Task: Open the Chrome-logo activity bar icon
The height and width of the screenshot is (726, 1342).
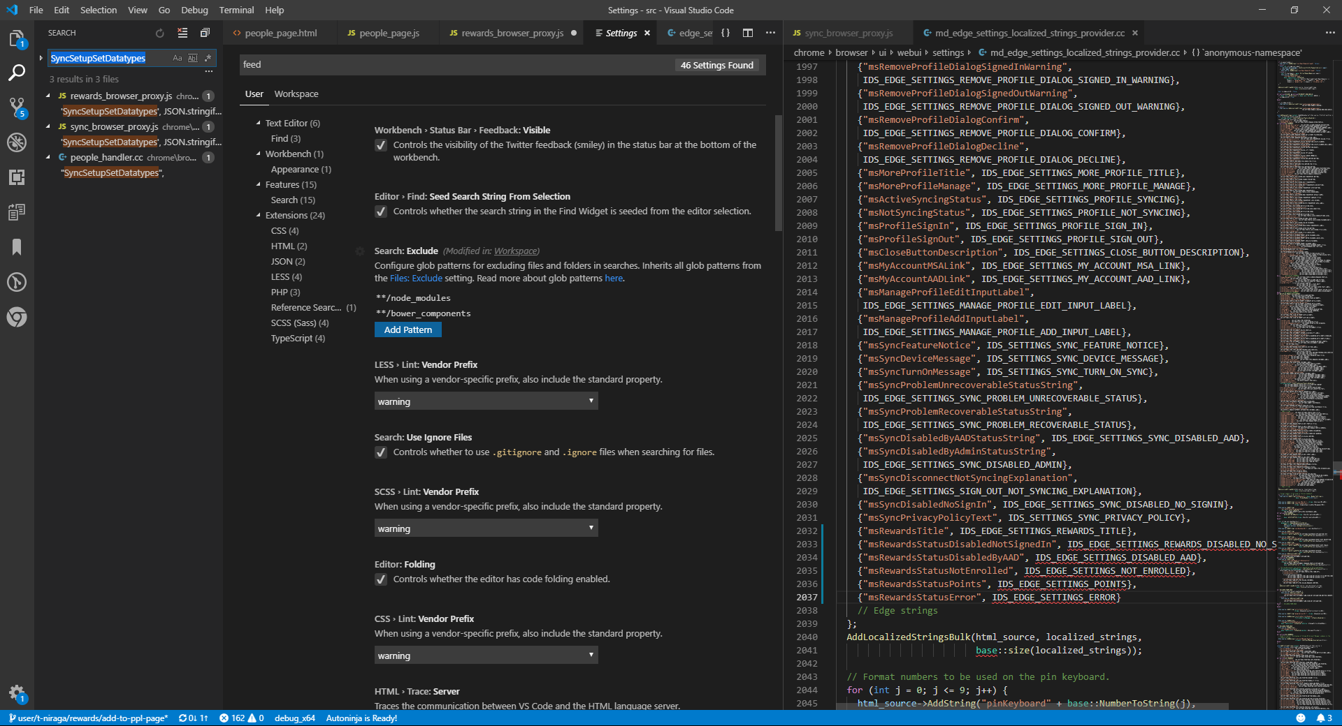Action: (x=17, y=317)
